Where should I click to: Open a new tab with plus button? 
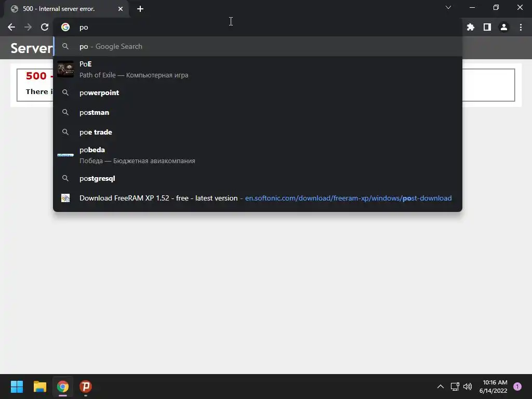[x=140, y=9]
